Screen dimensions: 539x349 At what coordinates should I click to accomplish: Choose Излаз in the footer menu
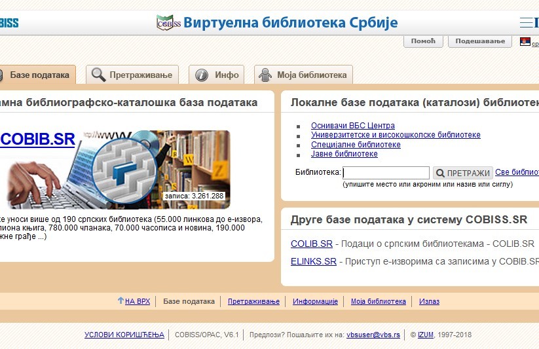tap(429, 302)
